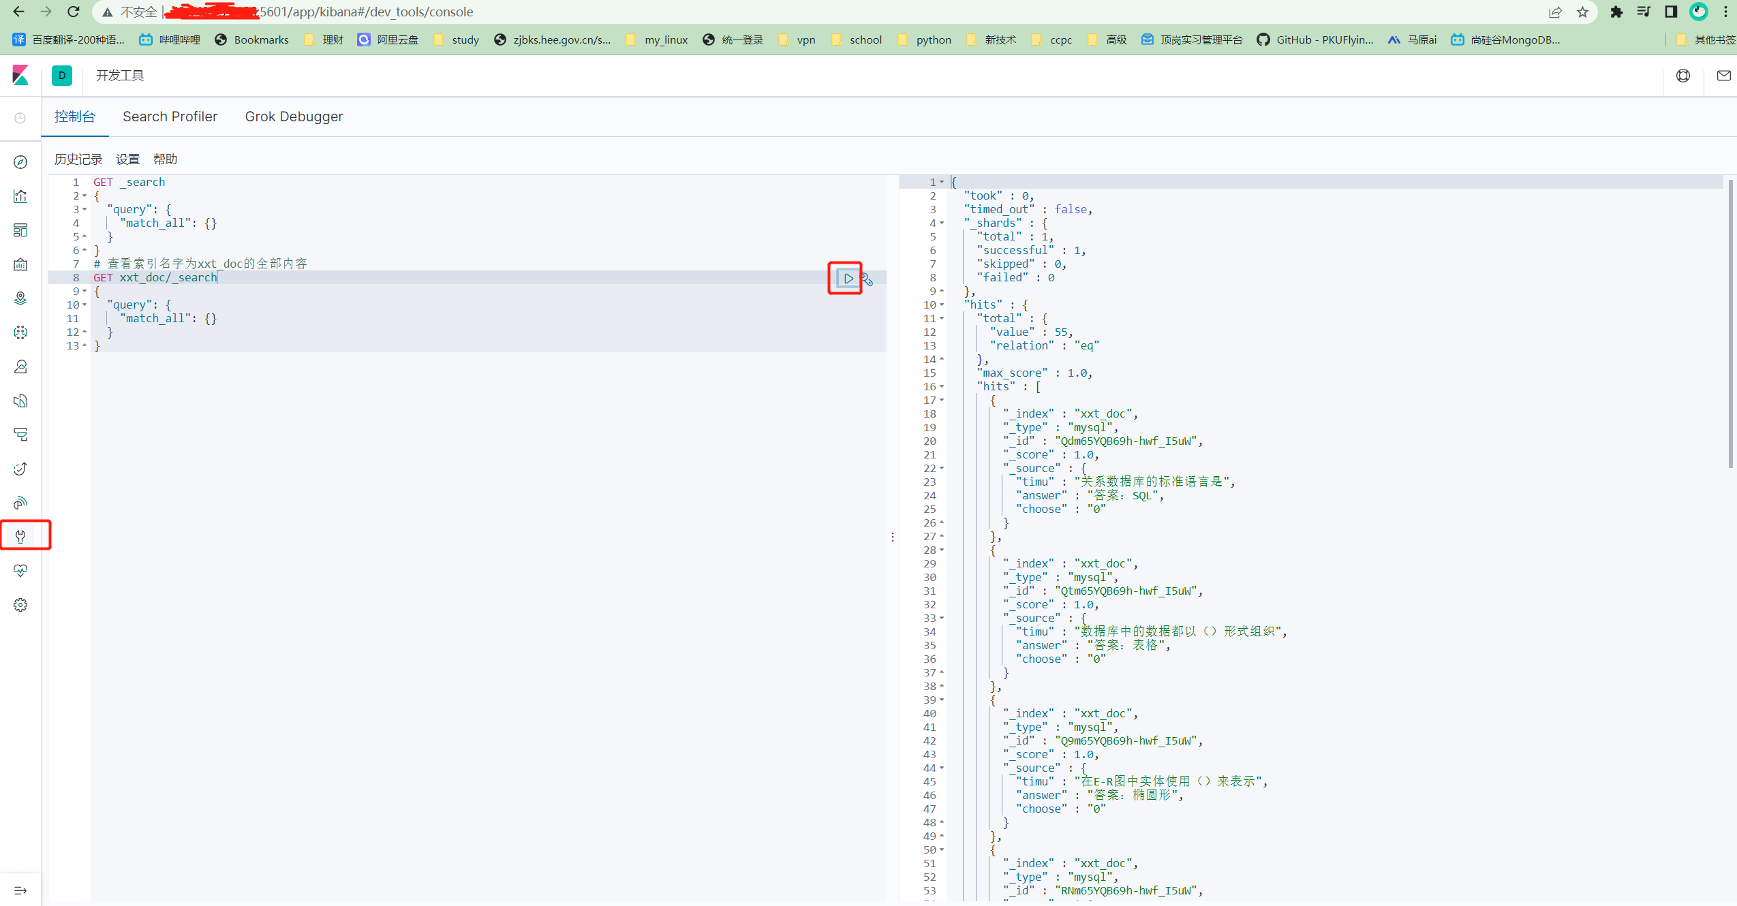
Task: Open Canvas in the sidebar
Action: 20,264
